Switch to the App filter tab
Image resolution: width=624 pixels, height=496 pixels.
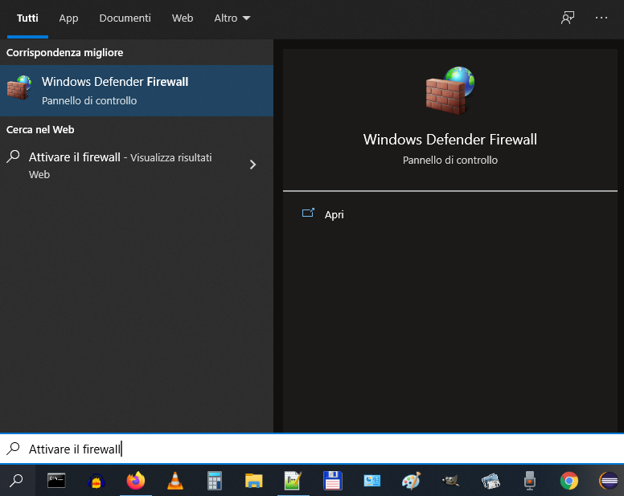[68, 18]
